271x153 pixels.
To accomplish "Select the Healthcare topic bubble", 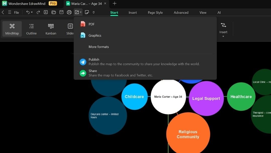I will click(241, 97).
